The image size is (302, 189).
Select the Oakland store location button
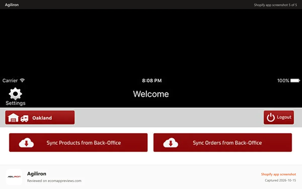click(40, 118)
